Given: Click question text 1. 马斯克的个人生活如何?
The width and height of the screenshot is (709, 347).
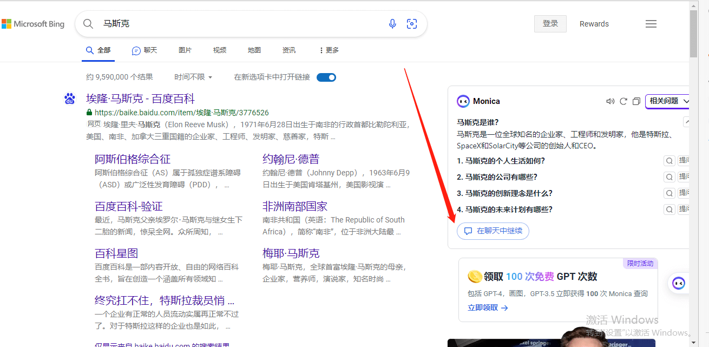Looking at the screenshot, I should tap(501, 161).
